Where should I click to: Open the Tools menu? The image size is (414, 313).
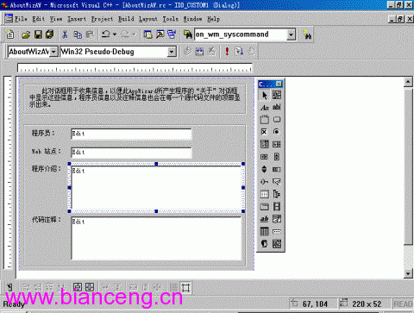171,19
